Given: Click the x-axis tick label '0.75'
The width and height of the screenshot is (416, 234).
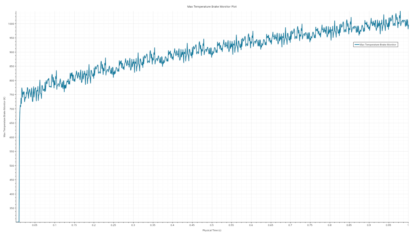Looking at the screenshot, I should coord(310,225).
